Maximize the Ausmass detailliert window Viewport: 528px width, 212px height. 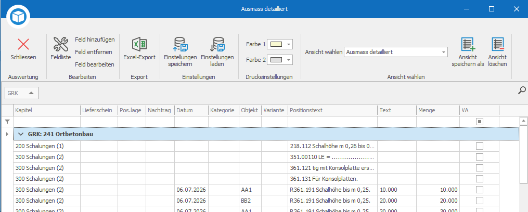pyautogui.click(x=491, y=9)
